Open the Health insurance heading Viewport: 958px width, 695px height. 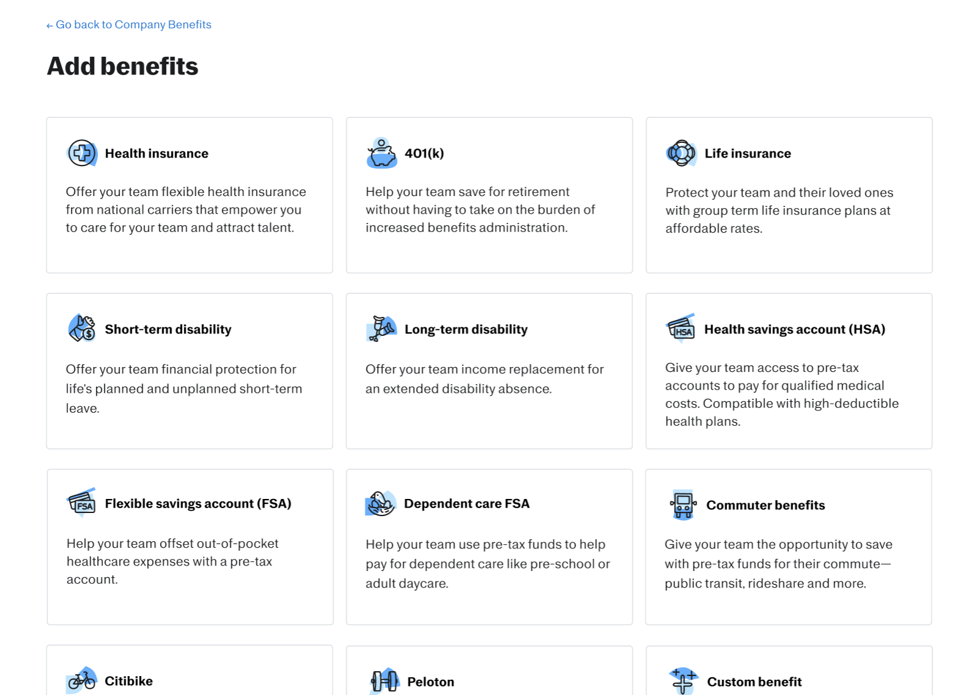156,153
